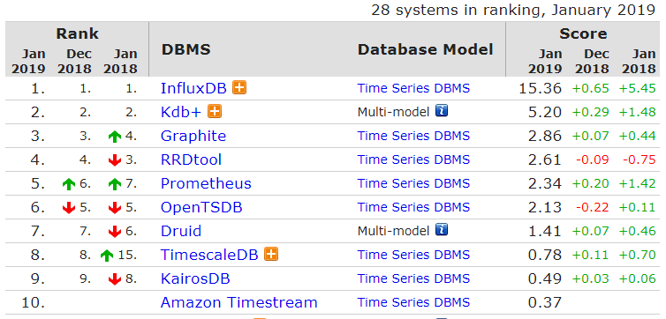Click the blue info icon in Druid row
The height and width of the screenshot is (319, 666).
click(442, 230)
